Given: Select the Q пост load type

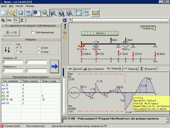Looking at the screenshot, I should [39, 48].
